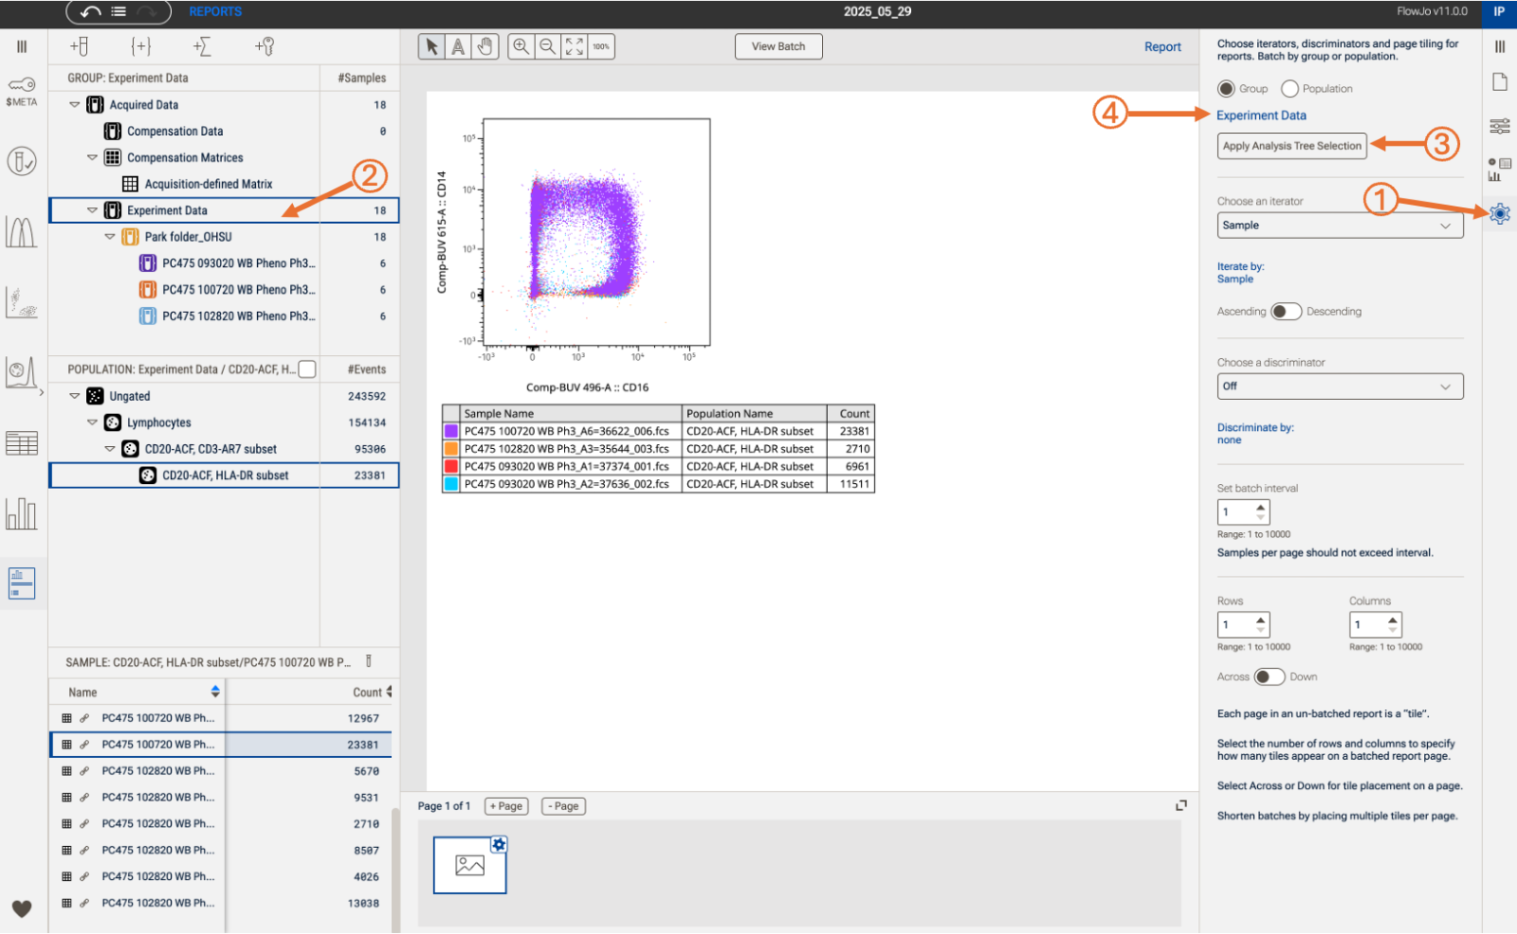Image resolution: width=1517 pixels, height=934 pixels.
Task: Select the arrow pointer tool
Action: 431,46
